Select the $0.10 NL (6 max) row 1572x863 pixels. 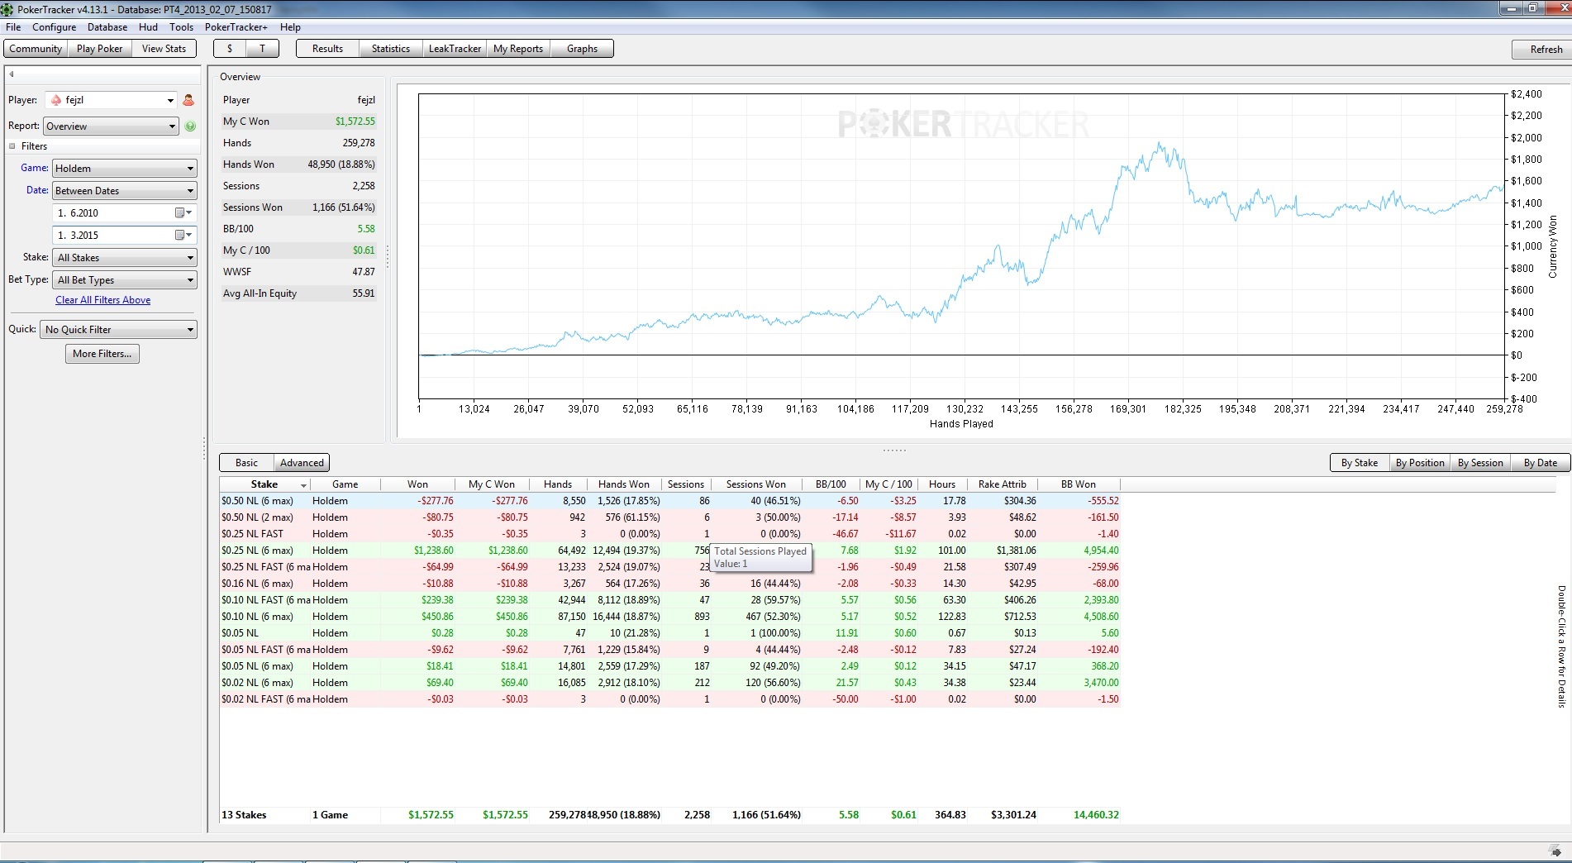point(669,617)
